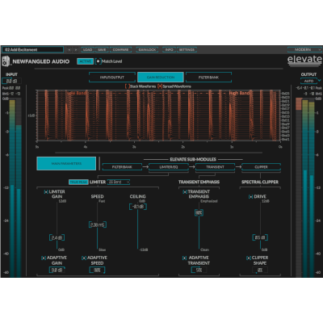Open LIMITER/EQ sub-module
The height and width of the screenshot is (323, 323).
tap(169, 167)
